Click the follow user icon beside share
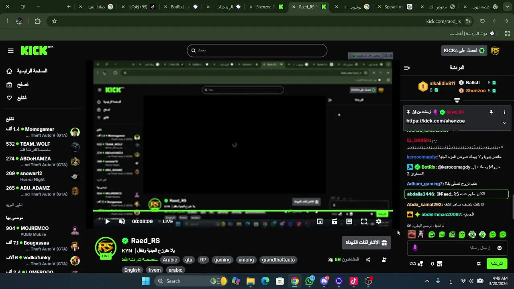Screen dimensions: 514x289 pyautogui.click(x=384, y=260)
